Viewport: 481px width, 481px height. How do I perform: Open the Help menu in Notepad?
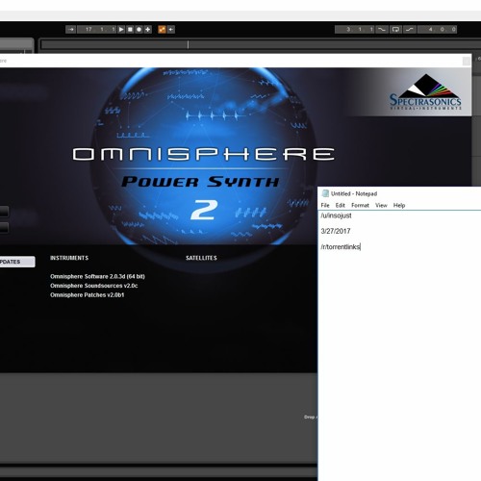pyautogui.click(x=399, y=205)
